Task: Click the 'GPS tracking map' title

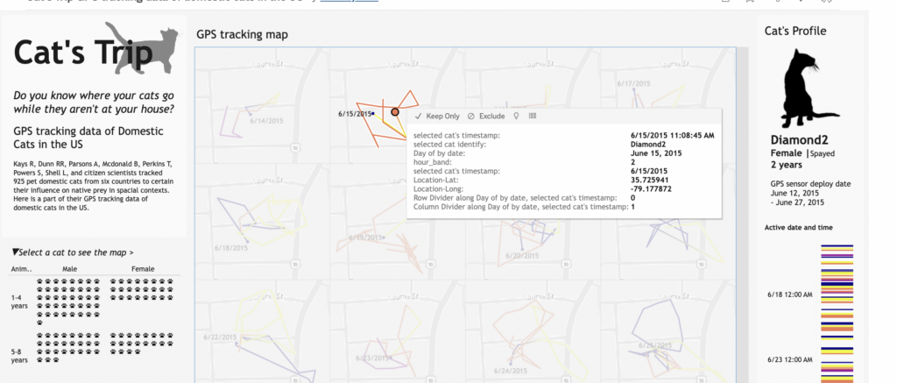Action: [x=242, y=35]
